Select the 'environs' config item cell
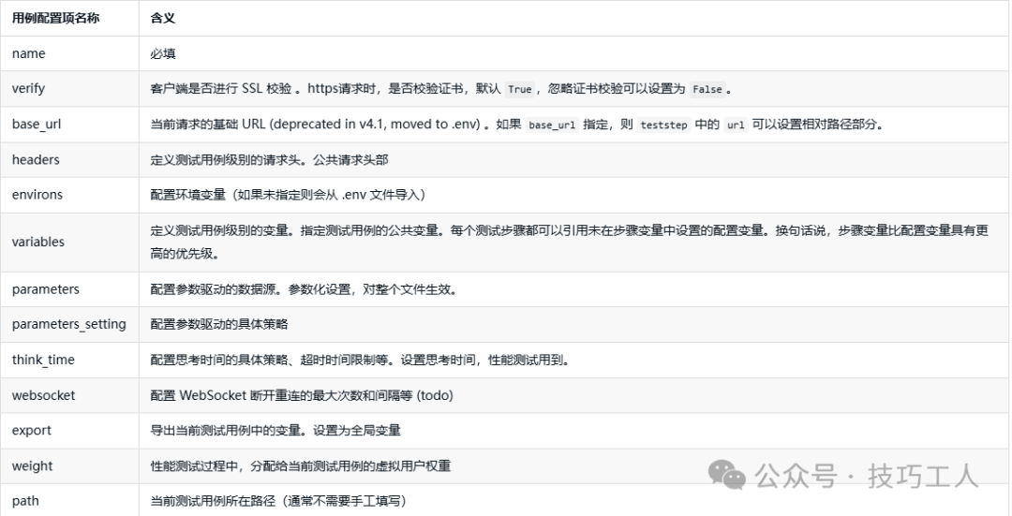Viewport: 1012px width, 516px height. [x=69, y=195]
